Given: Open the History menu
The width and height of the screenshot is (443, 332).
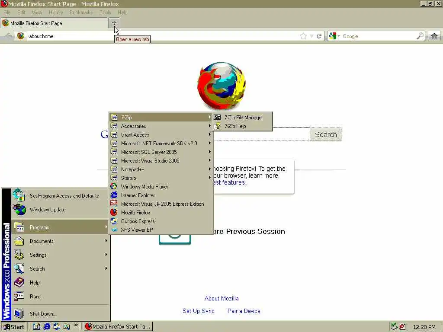Looking at the screenshot, I should 56,13.
